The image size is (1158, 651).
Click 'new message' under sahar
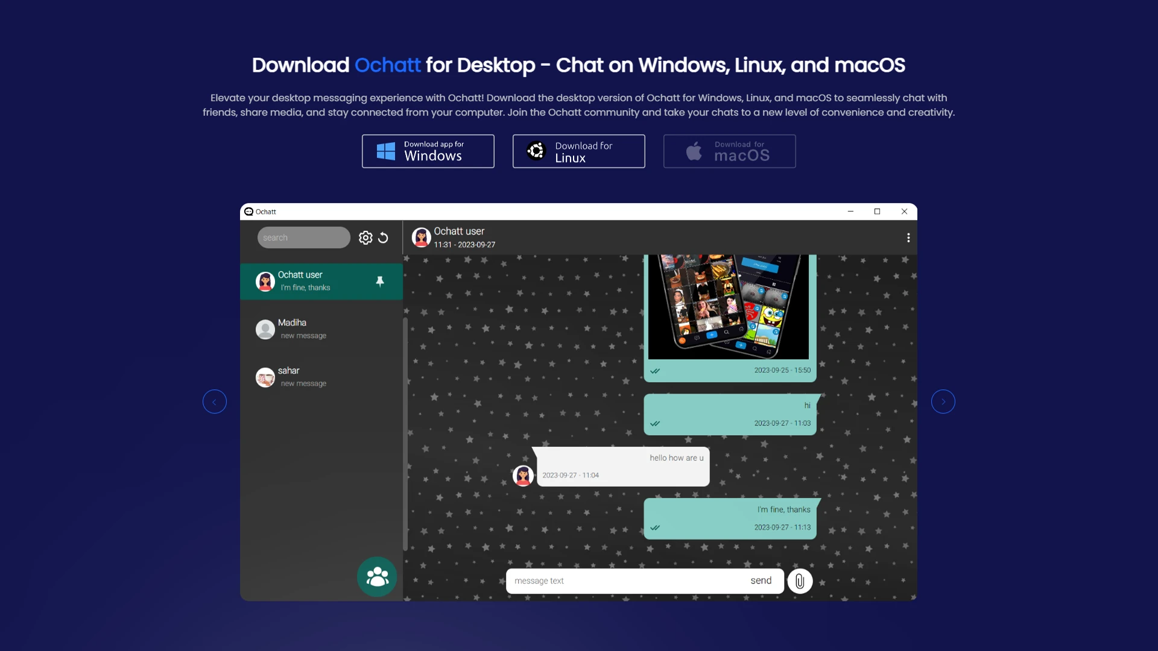[x=303, y=383]
